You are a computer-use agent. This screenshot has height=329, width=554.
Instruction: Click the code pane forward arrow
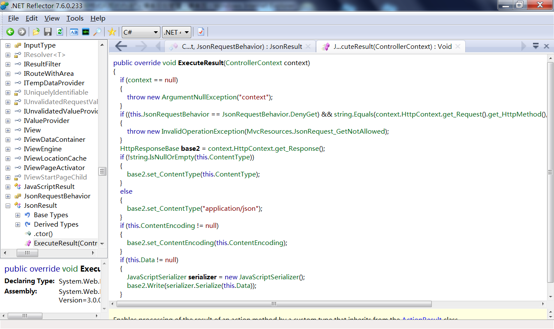[x=141, y=46]
